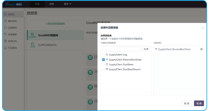209x111 pixels.
Task: Check the TT_SupplyClient_RunSheetReport checkbox
Action: [x=103, y=69]
